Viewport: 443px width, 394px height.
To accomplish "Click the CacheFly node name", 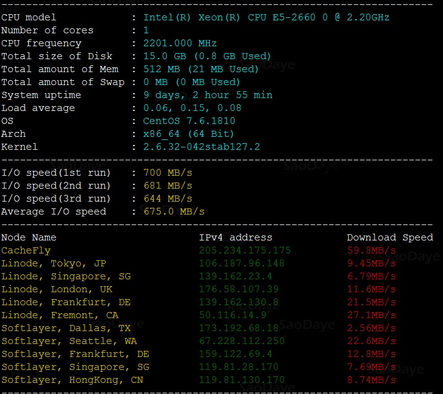I will coord(26,250).
